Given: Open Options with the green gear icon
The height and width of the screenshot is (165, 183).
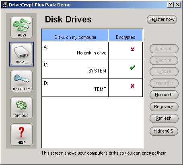Looking at the screenshot, I should tap(21, 108).
